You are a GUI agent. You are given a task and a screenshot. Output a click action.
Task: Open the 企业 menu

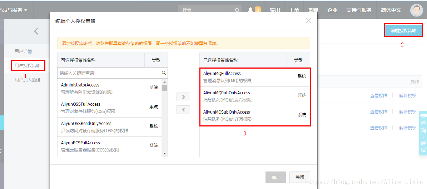333,10
